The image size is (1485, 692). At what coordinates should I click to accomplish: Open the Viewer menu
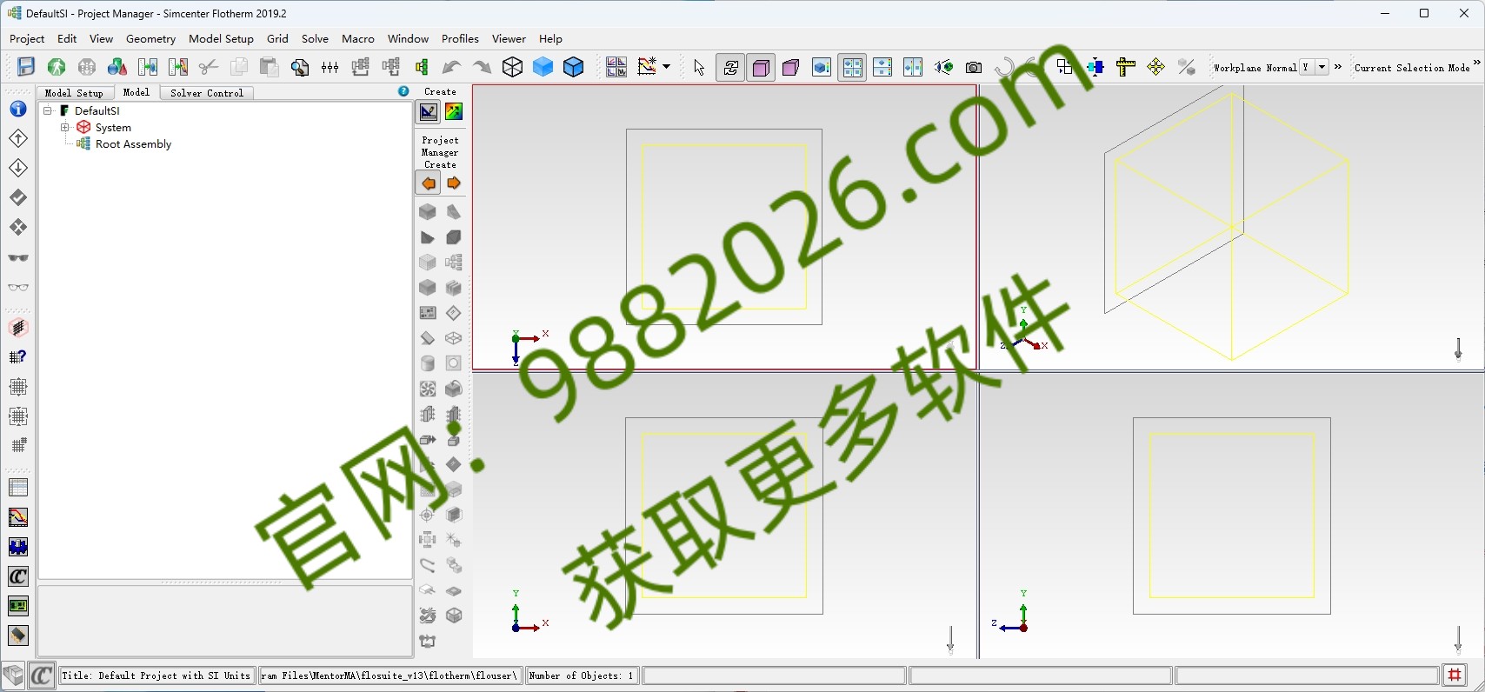point(509,38)
